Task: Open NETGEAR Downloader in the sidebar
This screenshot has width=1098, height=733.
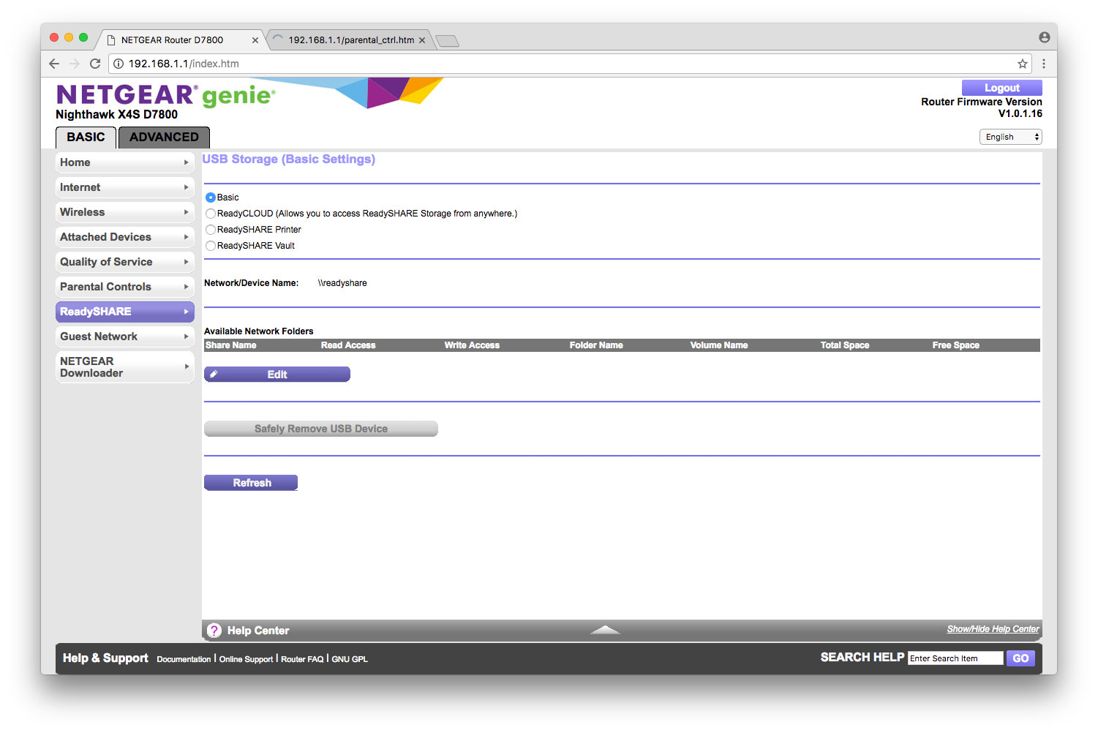Action: (124, 367)
